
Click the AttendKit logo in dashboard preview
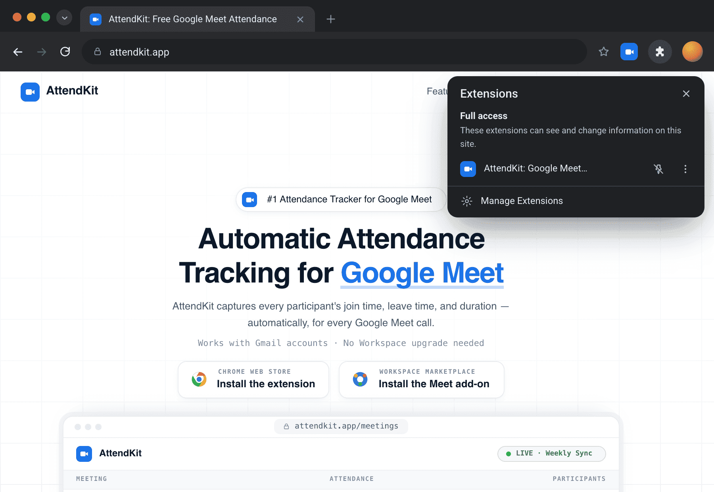84,454
